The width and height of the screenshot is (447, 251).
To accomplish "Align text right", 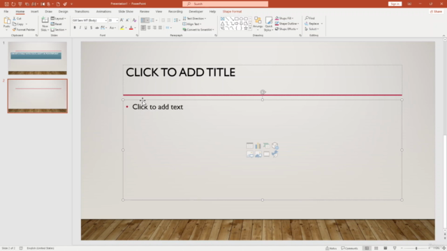I will (154, 28).
